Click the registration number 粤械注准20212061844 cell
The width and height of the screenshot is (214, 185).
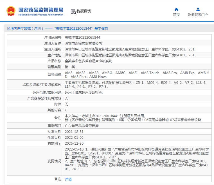[x=82, y=37]
